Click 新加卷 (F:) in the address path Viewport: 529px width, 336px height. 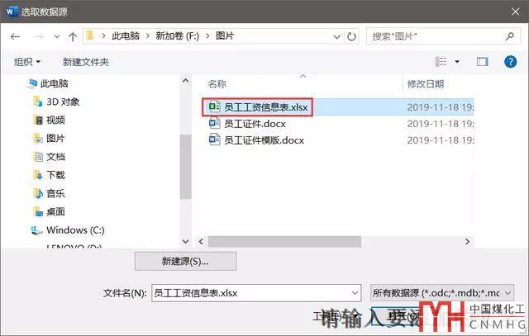[178, 35]
